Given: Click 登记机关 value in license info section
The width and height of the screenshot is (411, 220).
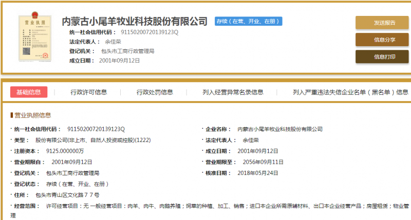Looking at the screenshot, I should pos(72,173).
